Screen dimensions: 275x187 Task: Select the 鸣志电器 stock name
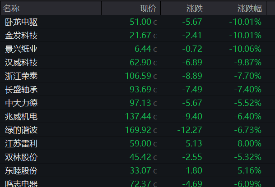tap(21, 183)
